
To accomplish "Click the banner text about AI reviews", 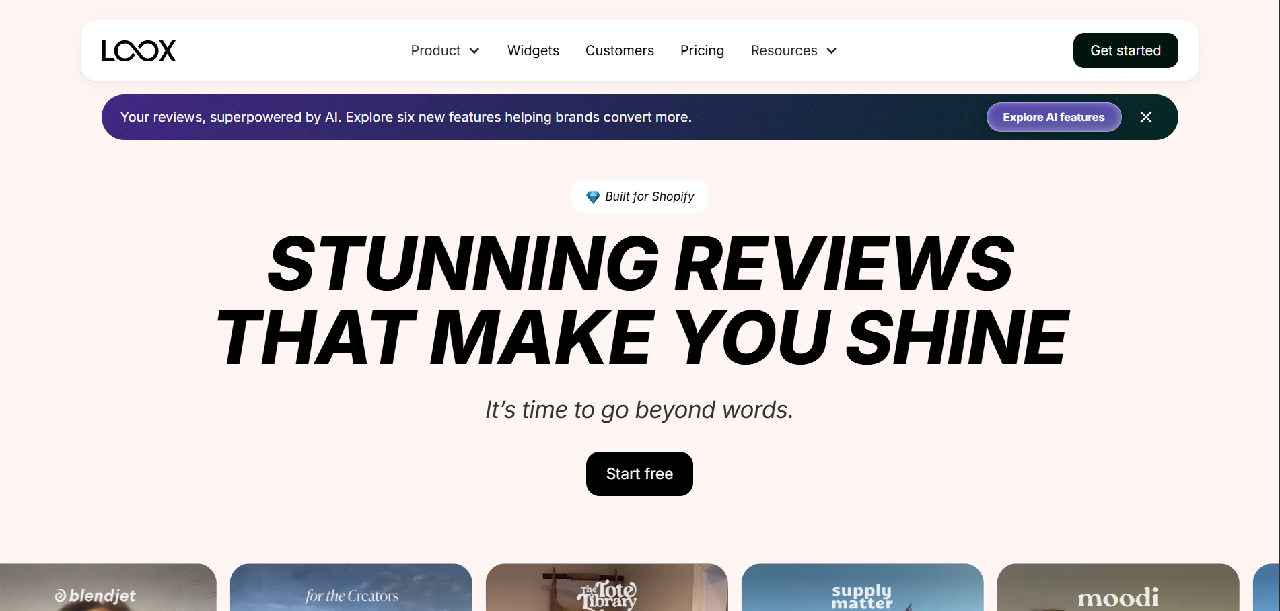I will coord(406,117).
